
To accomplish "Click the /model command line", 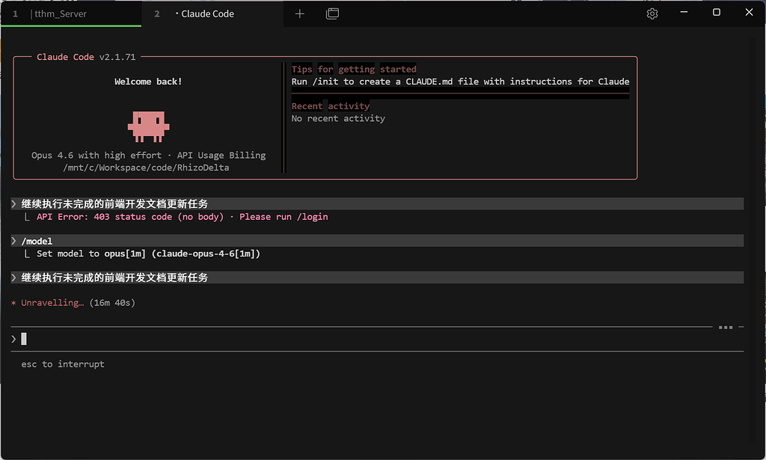I will 377,241.
